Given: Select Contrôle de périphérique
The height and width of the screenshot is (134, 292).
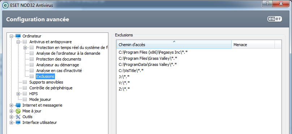Looking at the screenshot, I should click(51, 88).
